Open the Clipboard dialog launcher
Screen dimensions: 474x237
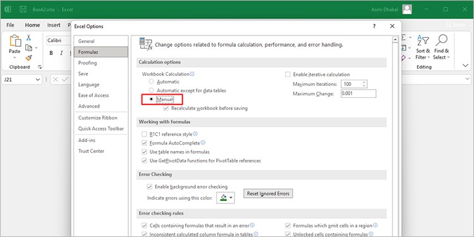40,67
